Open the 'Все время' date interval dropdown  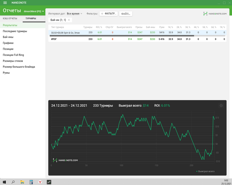tap(74, 14)
